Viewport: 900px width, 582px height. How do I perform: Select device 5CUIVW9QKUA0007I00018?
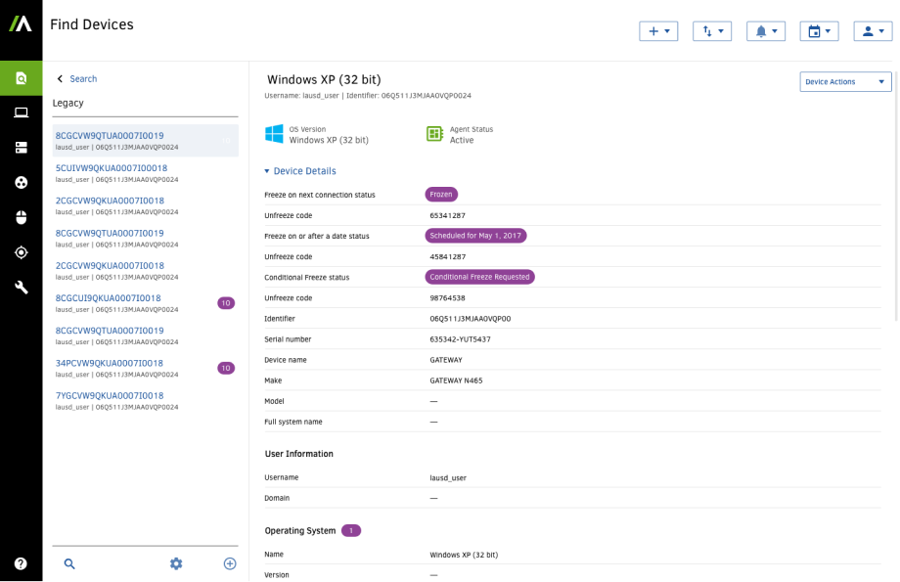tap(111, 168)
